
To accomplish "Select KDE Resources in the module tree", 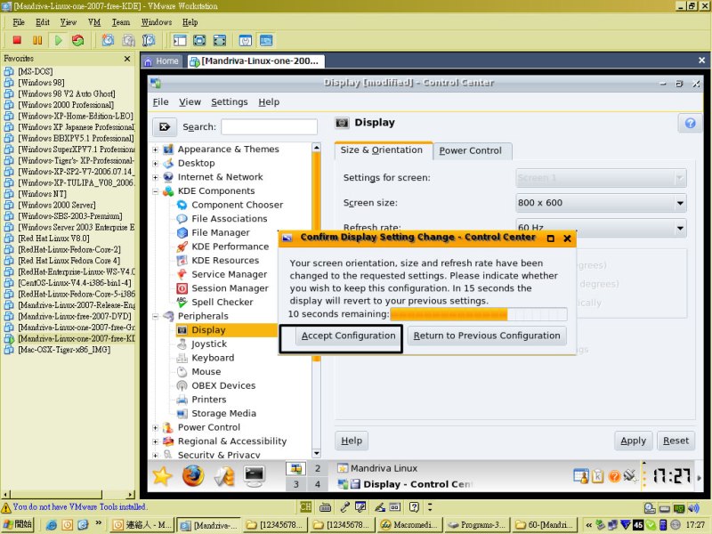I will click(225, 261).
